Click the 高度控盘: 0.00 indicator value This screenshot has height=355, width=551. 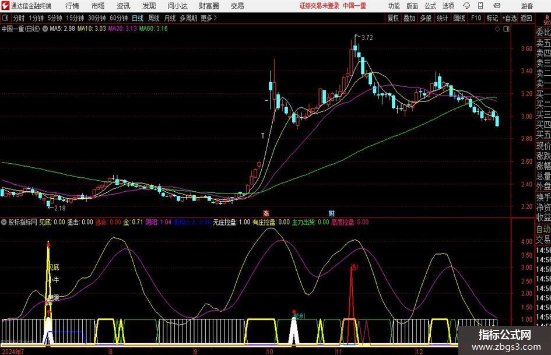point(350,222)
